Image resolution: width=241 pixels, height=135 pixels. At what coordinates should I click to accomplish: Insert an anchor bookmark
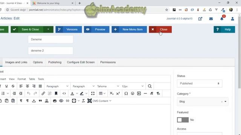click(x=56, y=93)
